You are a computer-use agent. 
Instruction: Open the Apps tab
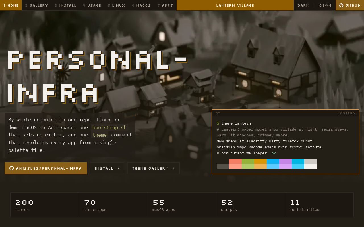coord(165,5)
